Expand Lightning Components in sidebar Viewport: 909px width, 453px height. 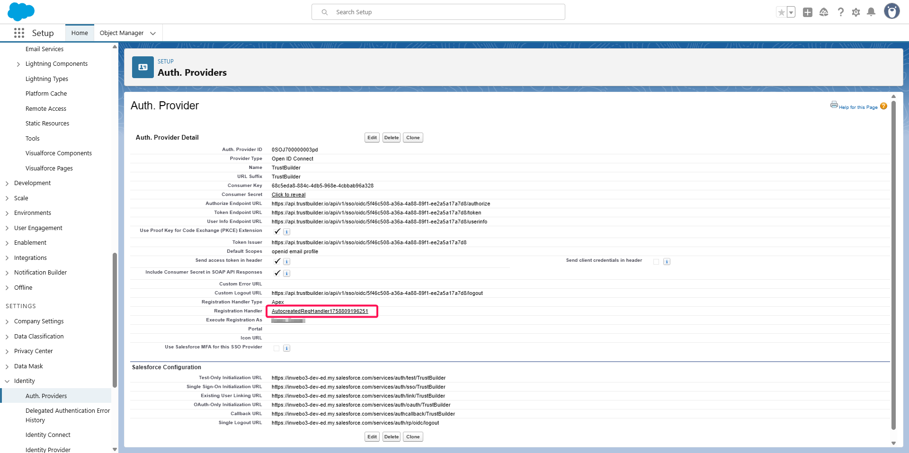tap(18, 64)
